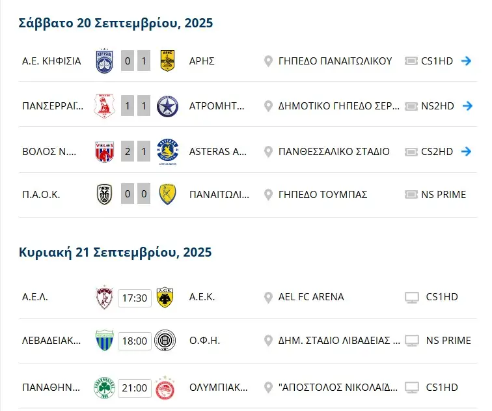Open match details arrow for Kifisia–Aris
Viewport: 492px width, 411px height.
pyautogui.click(x=466, y=61)
